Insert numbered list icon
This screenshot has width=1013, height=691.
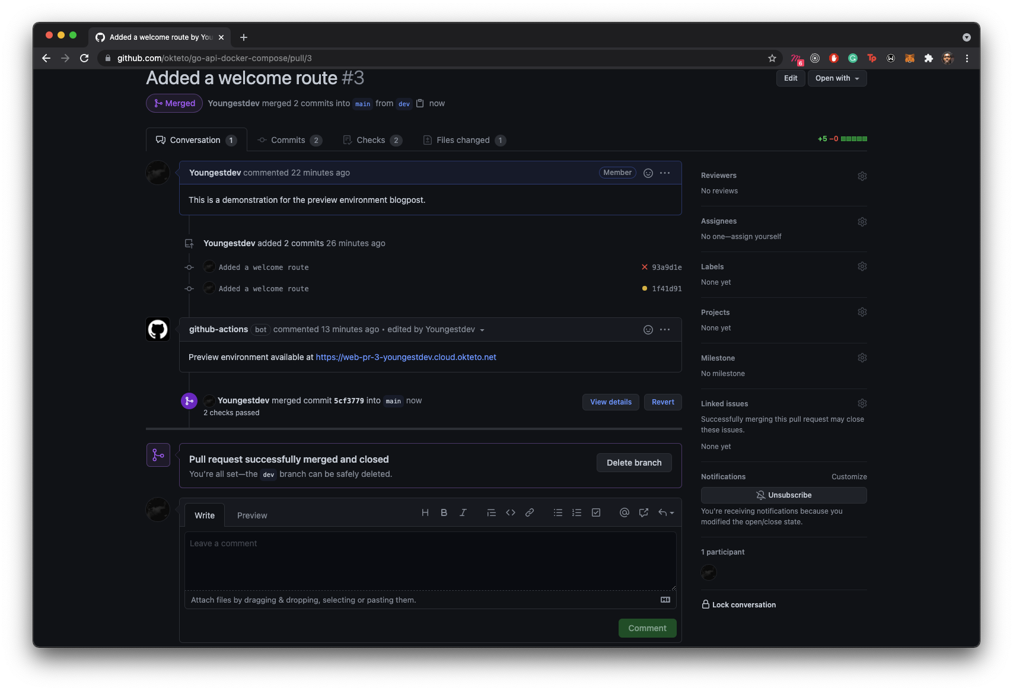point(576,512)
